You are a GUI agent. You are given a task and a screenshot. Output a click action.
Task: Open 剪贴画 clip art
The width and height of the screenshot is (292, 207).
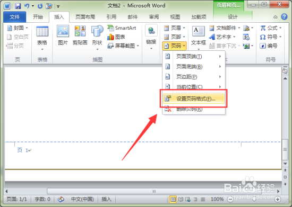tap(80, 35)
